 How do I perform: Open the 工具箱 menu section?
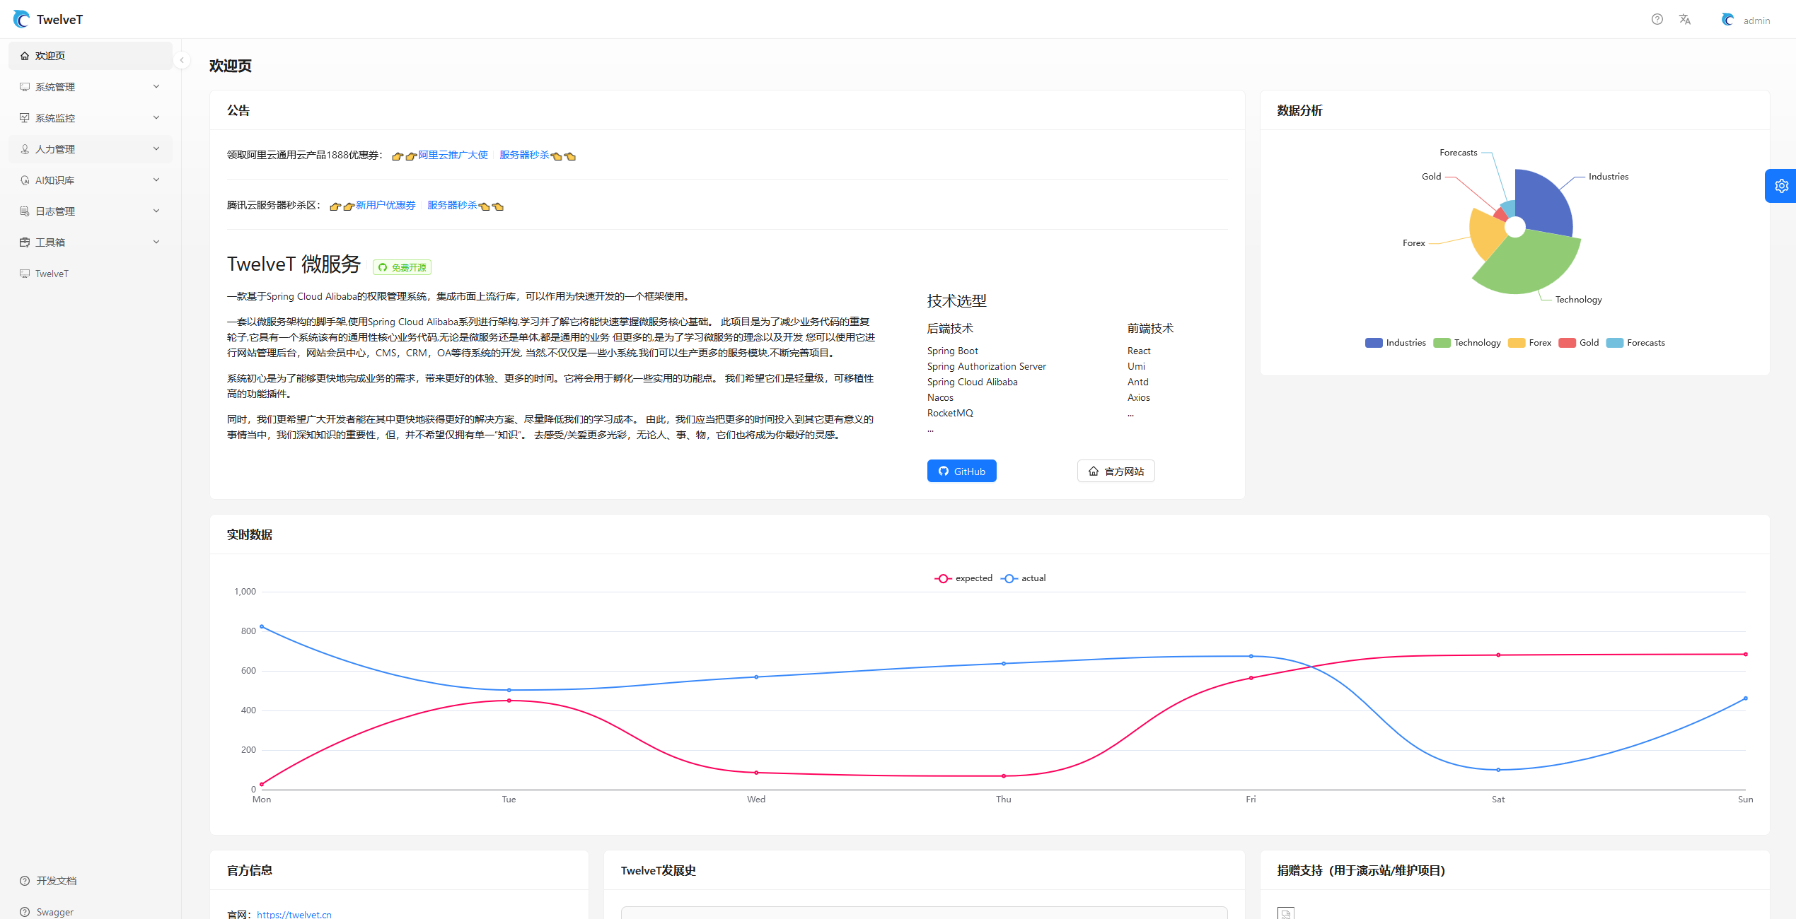[88, 242]
